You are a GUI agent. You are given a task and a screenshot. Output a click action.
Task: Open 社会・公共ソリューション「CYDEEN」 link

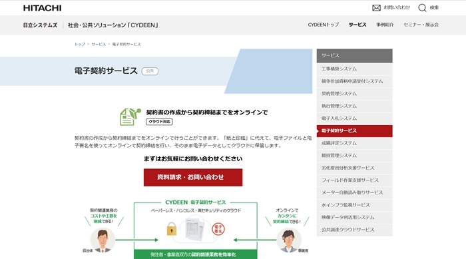[x=113, y=25]
